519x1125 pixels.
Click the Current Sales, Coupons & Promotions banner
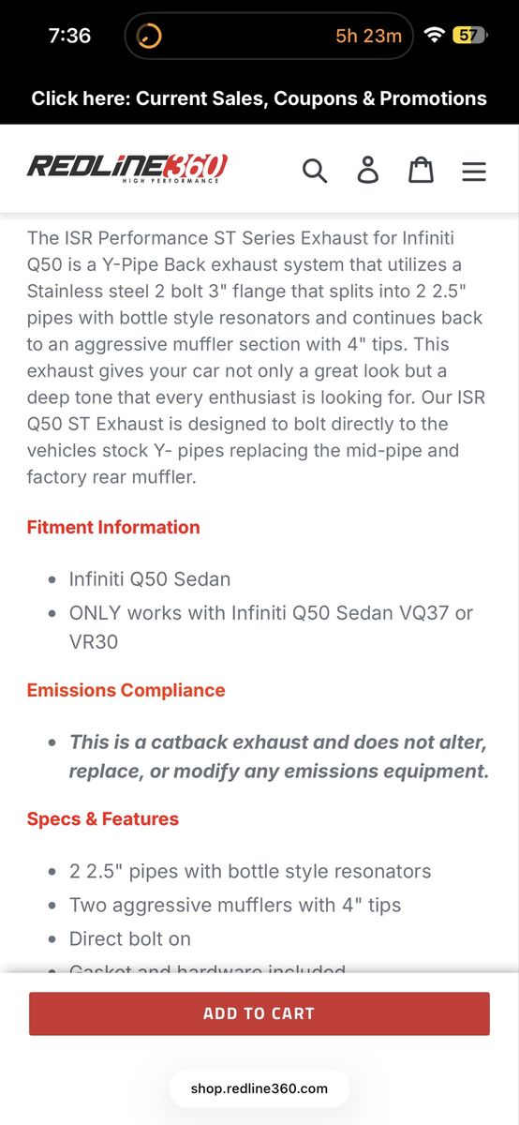click(259, 98)
